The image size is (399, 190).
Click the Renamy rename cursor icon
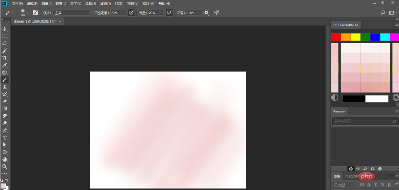tap(351, 168)
